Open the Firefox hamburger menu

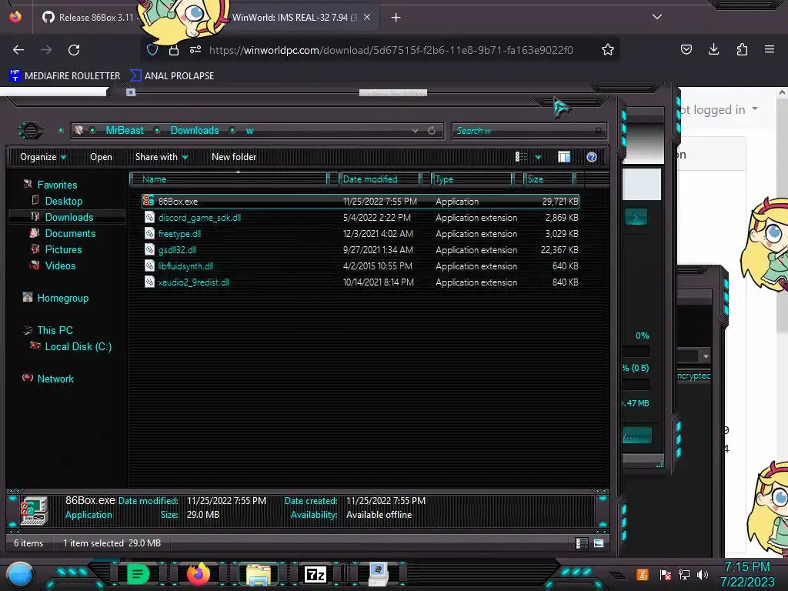click(770, 49)
